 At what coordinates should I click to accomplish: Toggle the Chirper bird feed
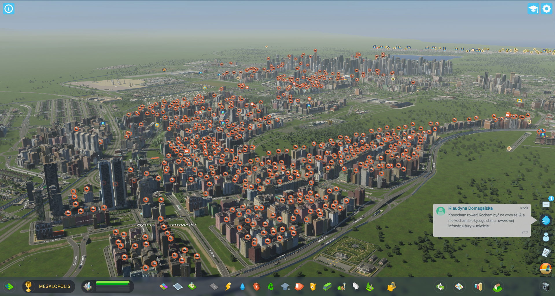(546, 220)
